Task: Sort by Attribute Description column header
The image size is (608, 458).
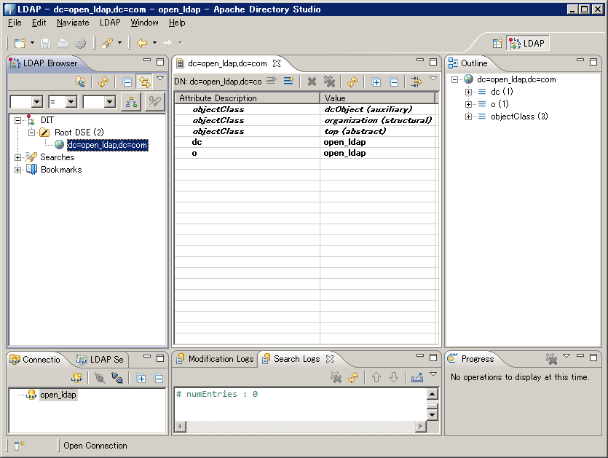Action: tap(247, 98)
